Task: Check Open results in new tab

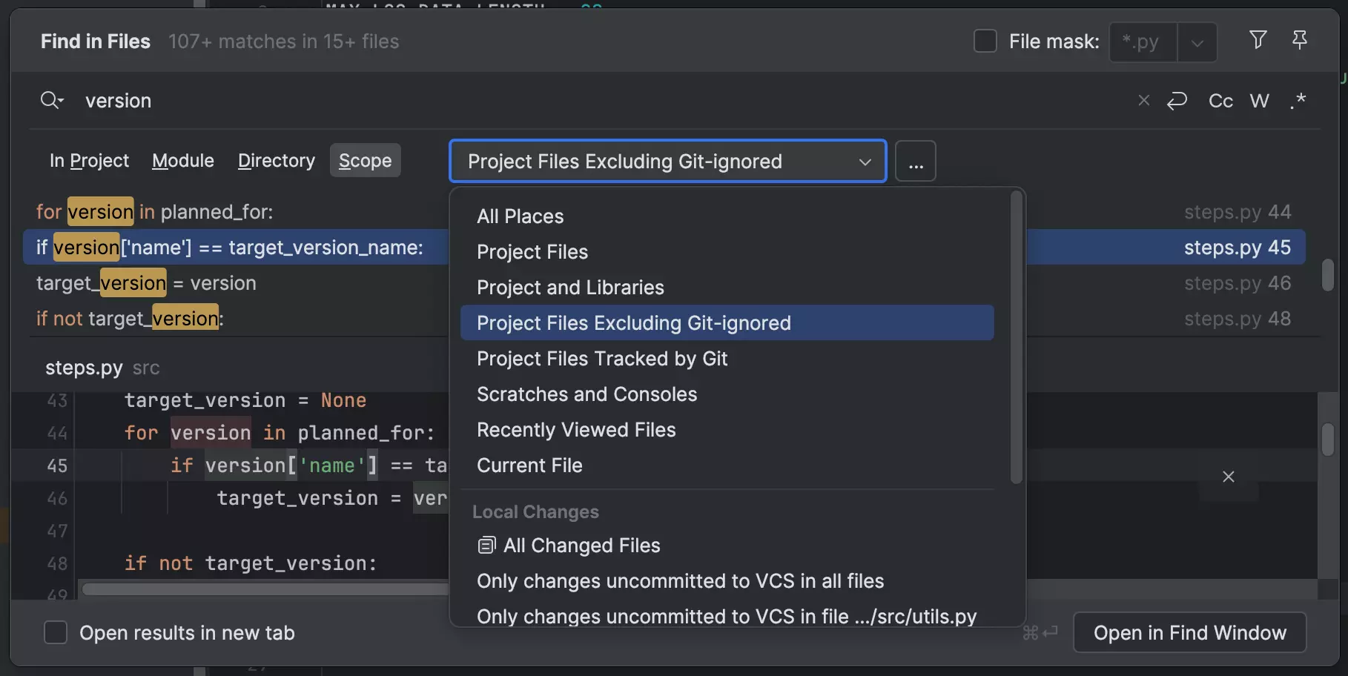Action: coord(56,632)
